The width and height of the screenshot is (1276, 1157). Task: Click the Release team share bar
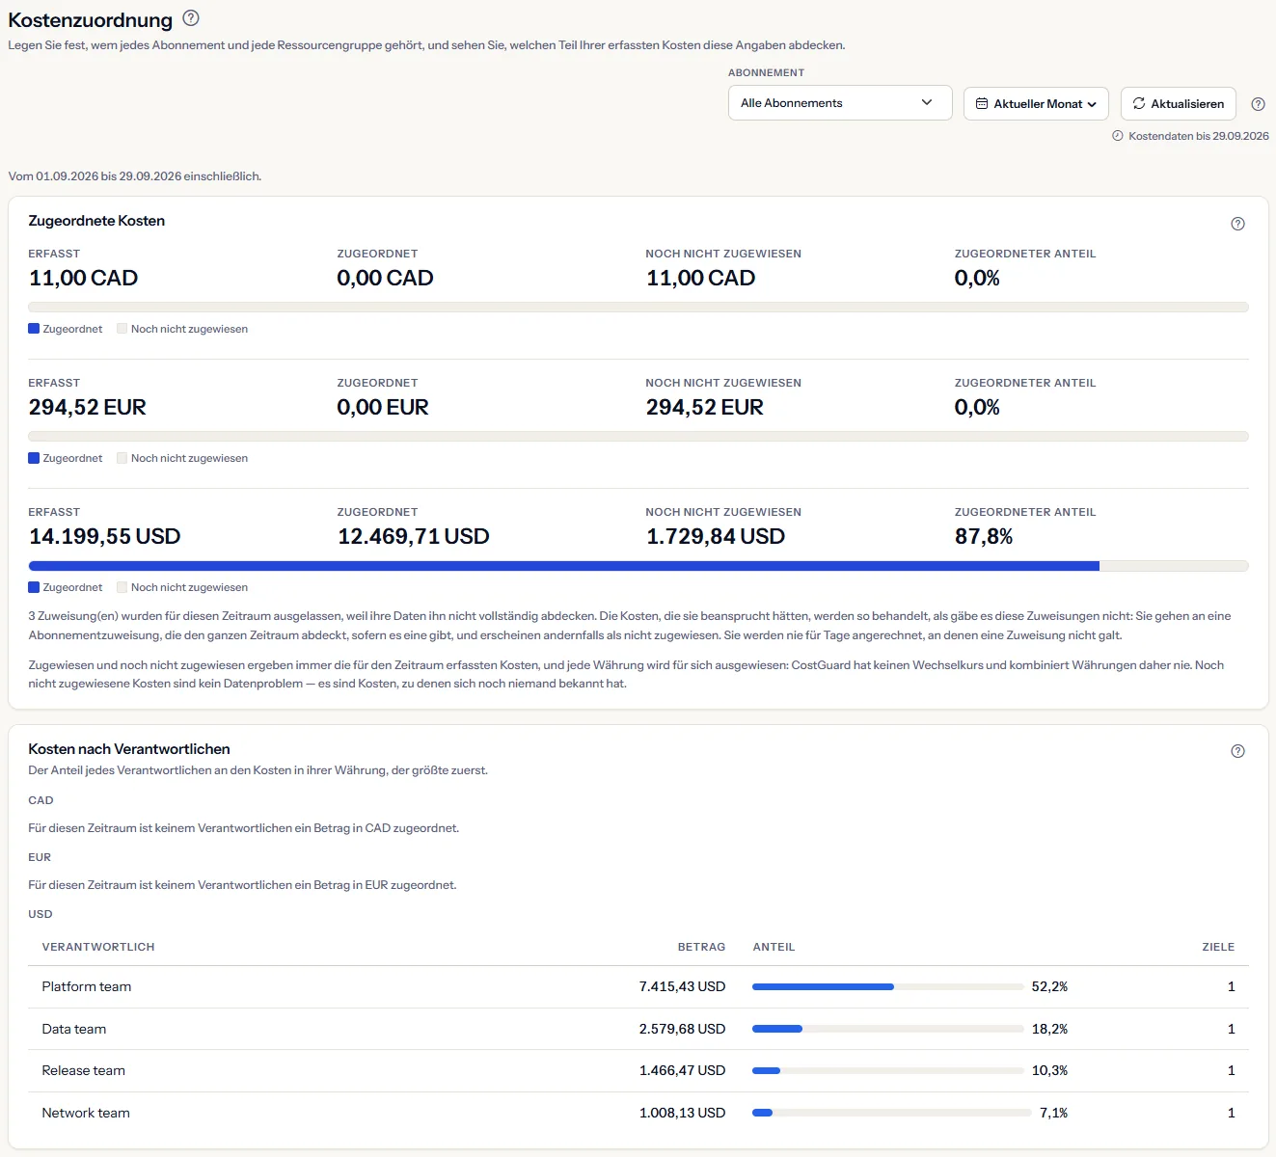click(x=888, y=1070)
